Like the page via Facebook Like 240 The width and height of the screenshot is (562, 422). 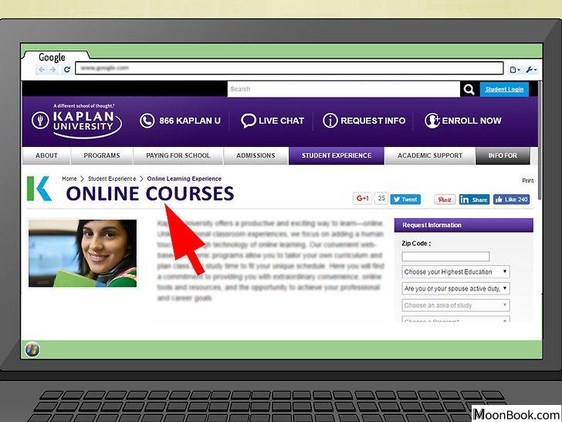512,199
